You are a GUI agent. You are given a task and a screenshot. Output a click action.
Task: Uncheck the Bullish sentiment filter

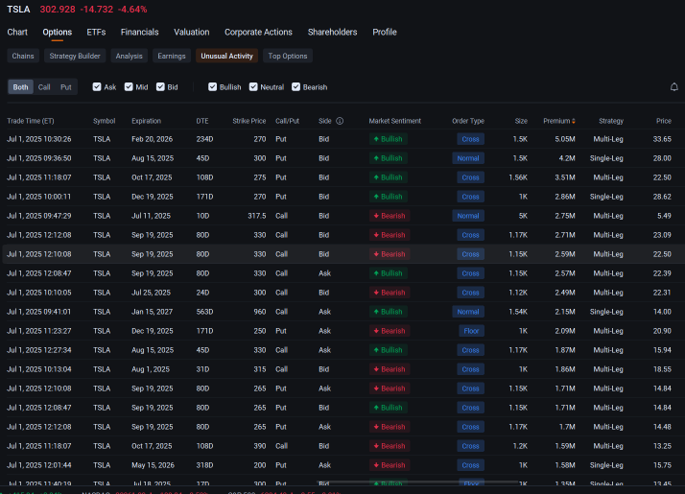click(x=212, y=87)
